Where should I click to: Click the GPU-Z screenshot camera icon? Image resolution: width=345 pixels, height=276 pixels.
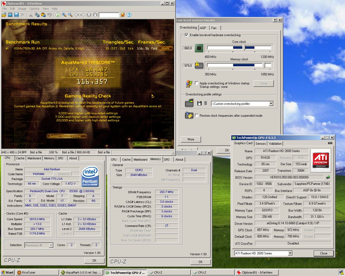330,143
